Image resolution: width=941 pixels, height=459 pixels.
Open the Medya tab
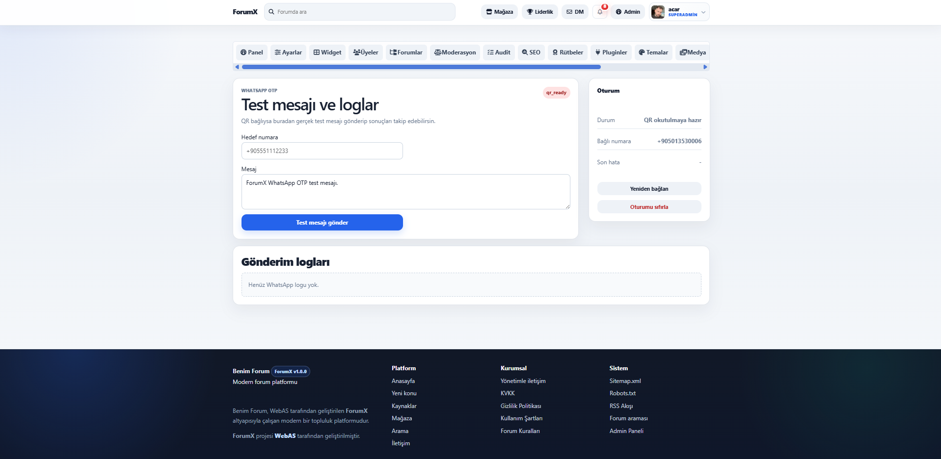(x=693, y=52)
